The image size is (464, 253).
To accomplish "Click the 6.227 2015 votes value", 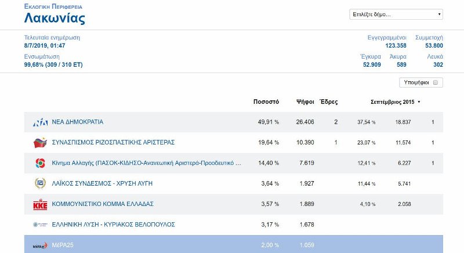I will [404, 162].
